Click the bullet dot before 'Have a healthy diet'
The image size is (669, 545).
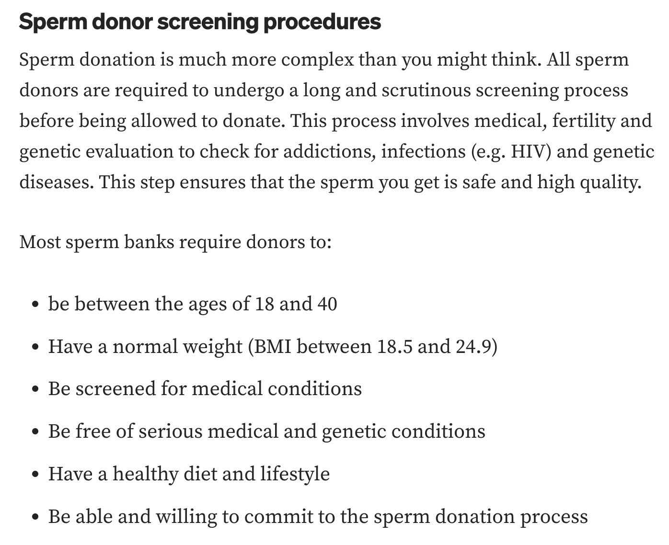click(x=35, y=475)
